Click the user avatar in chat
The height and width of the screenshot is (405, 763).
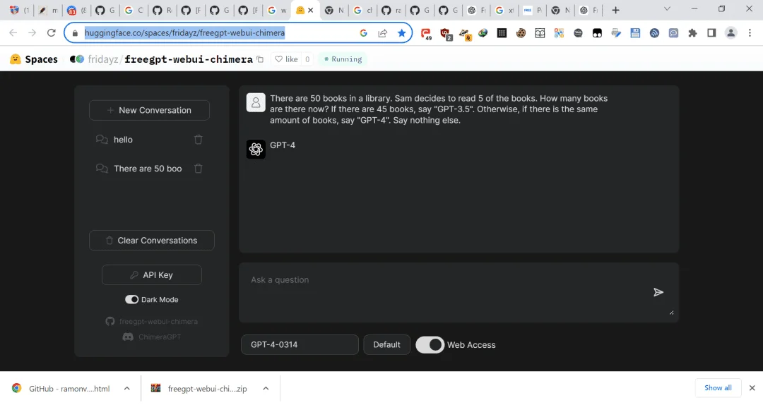coord(256,102)
